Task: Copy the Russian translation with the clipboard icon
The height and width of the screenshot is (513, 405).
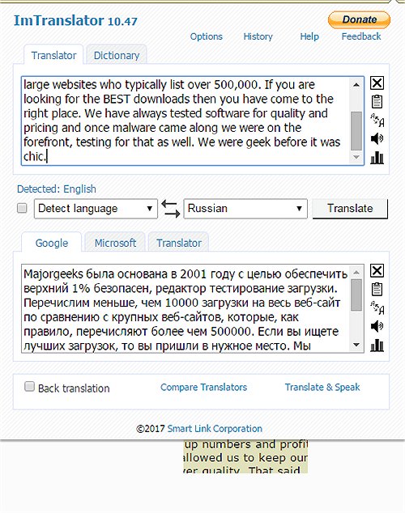Action: pos(377,289)
